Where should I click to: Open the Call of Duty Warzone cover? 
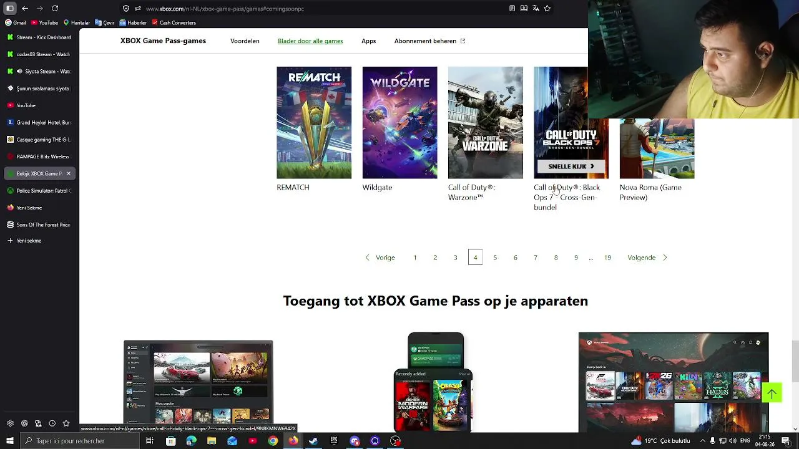coord(485,123)
